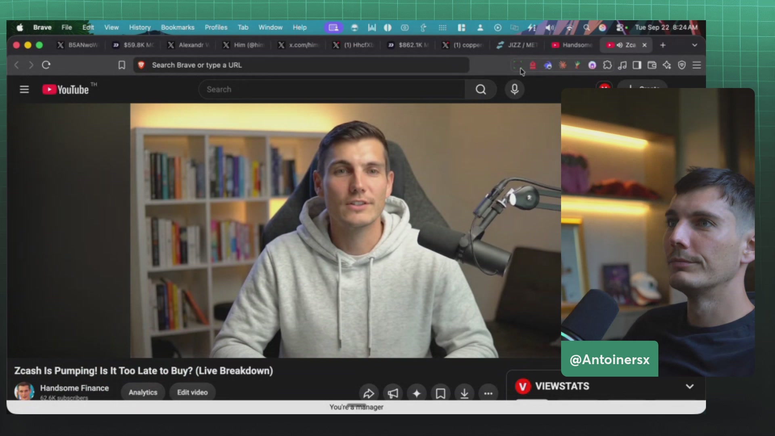Focus the YouTube search field
This screenshot has height=436, width=775.
click(x=332, y=89)
